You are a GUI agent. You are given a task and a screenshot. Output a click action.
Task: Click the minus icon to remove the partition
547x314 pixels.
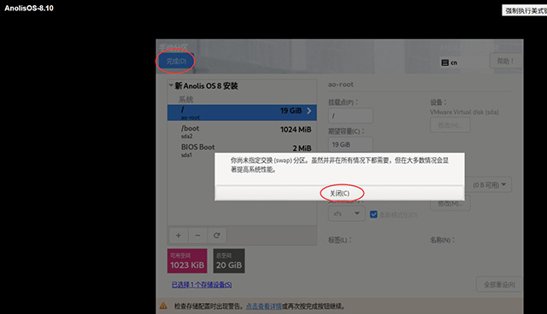click(x=197, y=235)
